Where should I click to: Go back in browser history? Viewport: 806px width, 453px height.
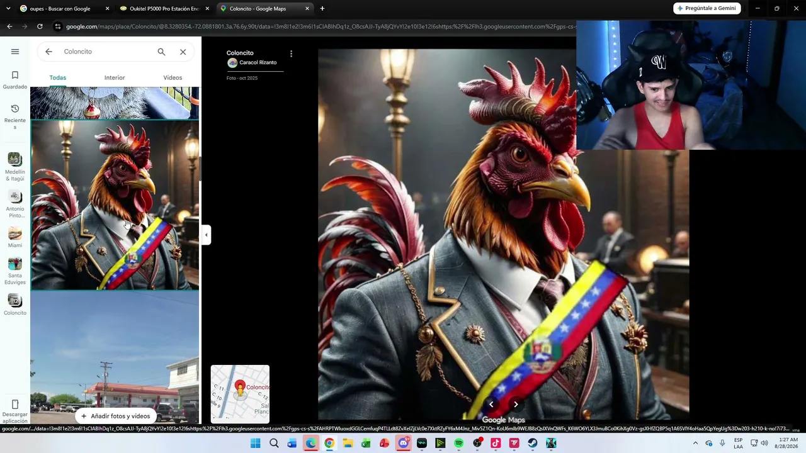(9, 26)
